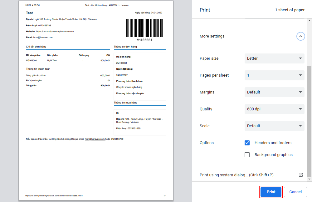Collapse the More settings chevron
This screenshot has width=312, height=202.
tap(300, 36)
